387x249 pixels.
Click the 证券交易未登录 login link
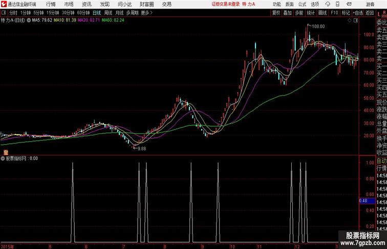(x=226, y=4)
